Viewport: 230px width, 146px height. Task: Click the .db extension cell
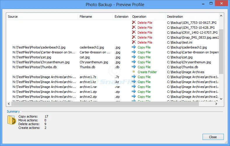click(x=117, y=67)
